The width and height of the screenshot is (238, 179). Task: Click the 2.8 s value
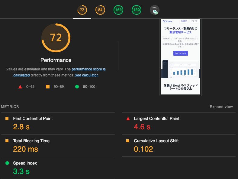21,127
